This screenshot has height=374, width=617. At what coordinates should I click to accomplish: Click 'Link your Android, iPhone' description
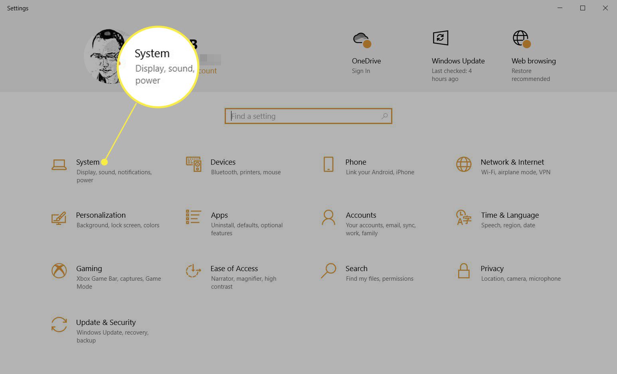(x=380, y=172)
